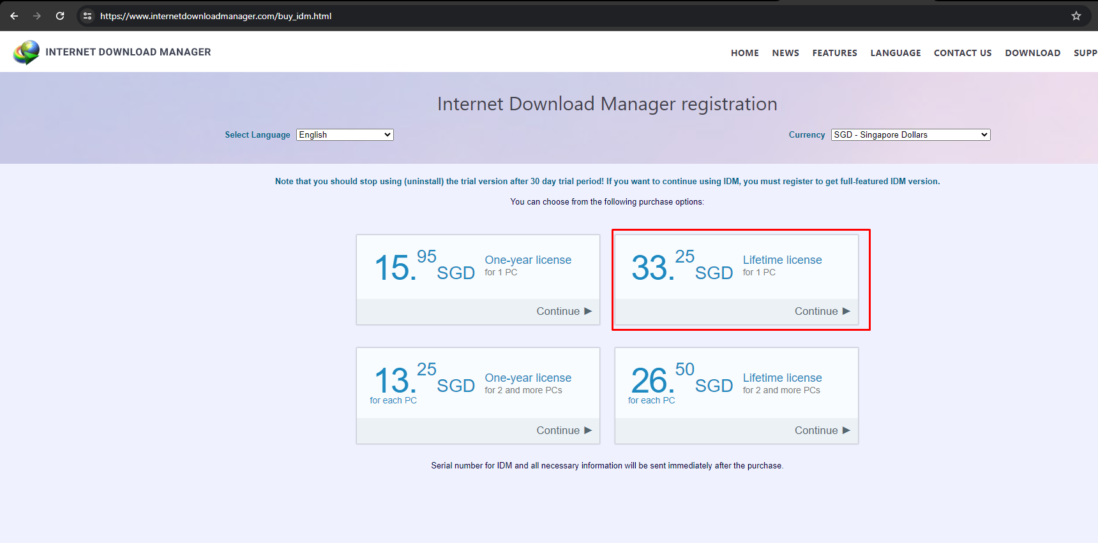Image resolution: width=1098 pixels, height=543 pixels.
Task: Click arrow beside Continue on 33.25 SGD card
Action: point(846,311)
